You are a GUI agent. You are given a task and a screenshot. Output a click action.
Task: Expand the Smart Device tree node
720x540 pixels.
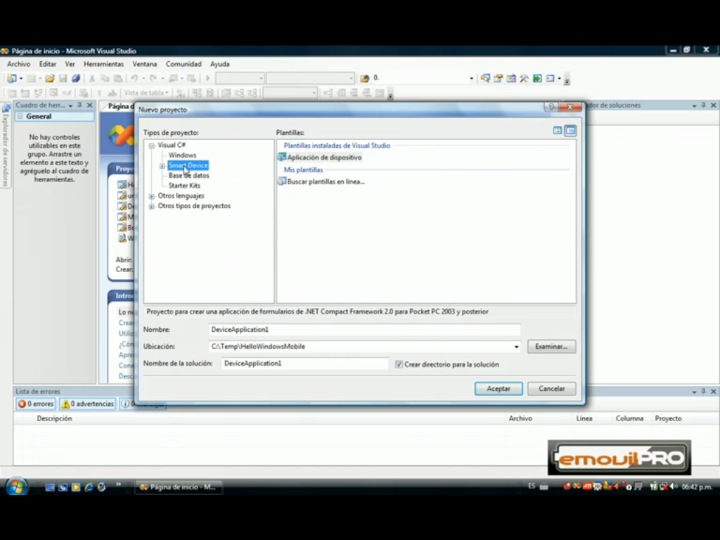point(162,166)
